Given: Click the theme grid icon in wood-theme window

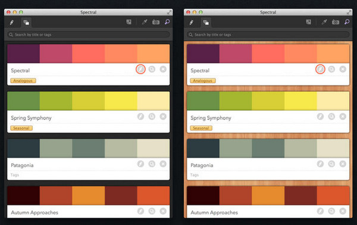Looking at the screenshot, I should coord(308,22).
